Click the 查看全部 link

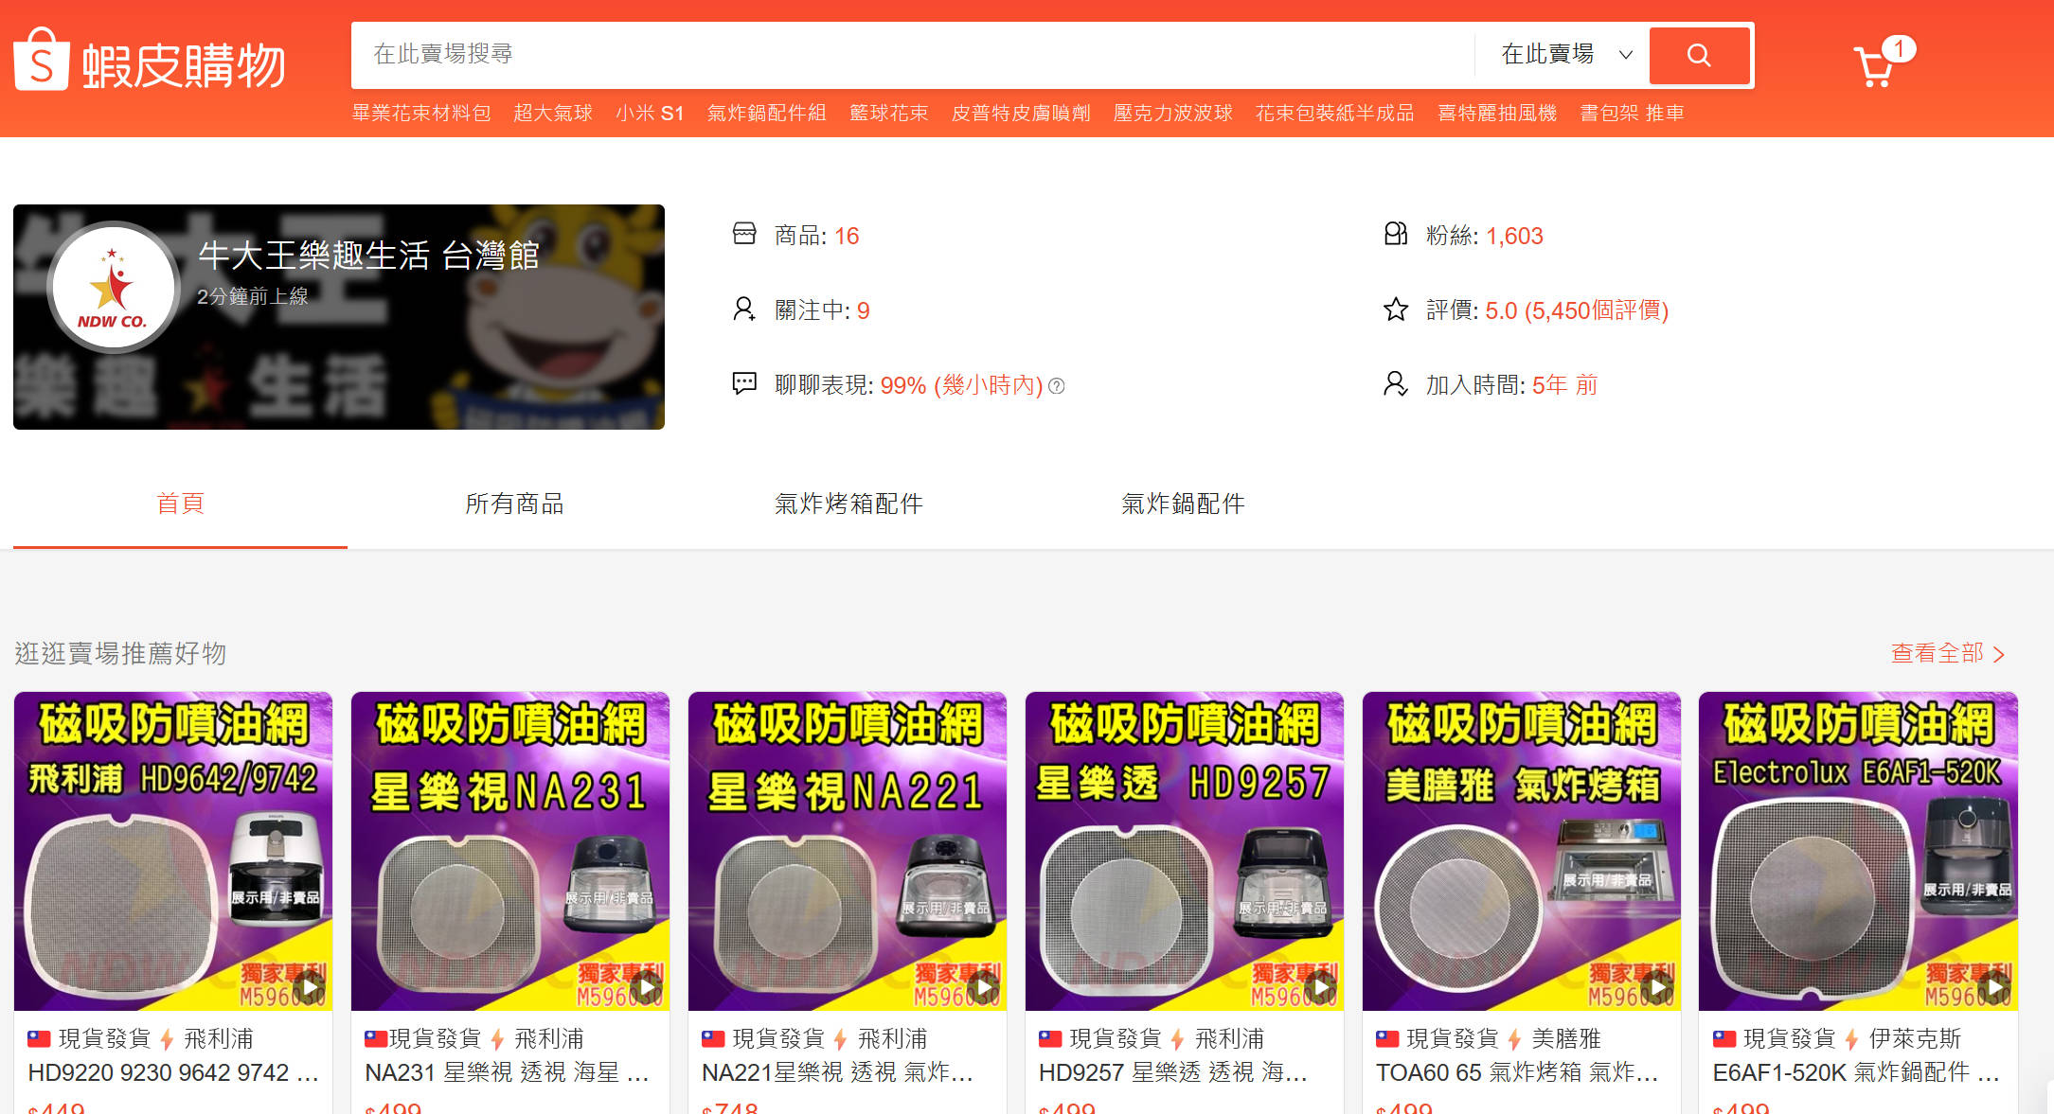click(x=1937, y=653)
